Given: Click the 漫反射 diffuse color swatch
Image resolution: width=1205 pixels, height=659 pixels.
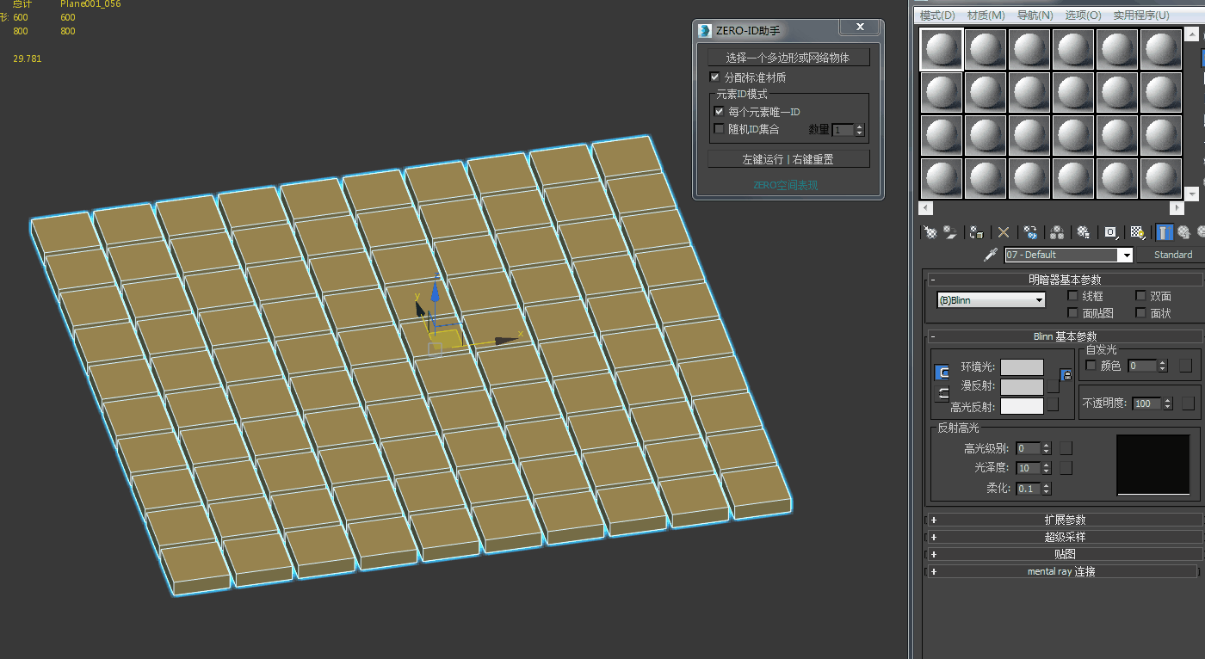Looking at the screenshot, I should 1022,387.
